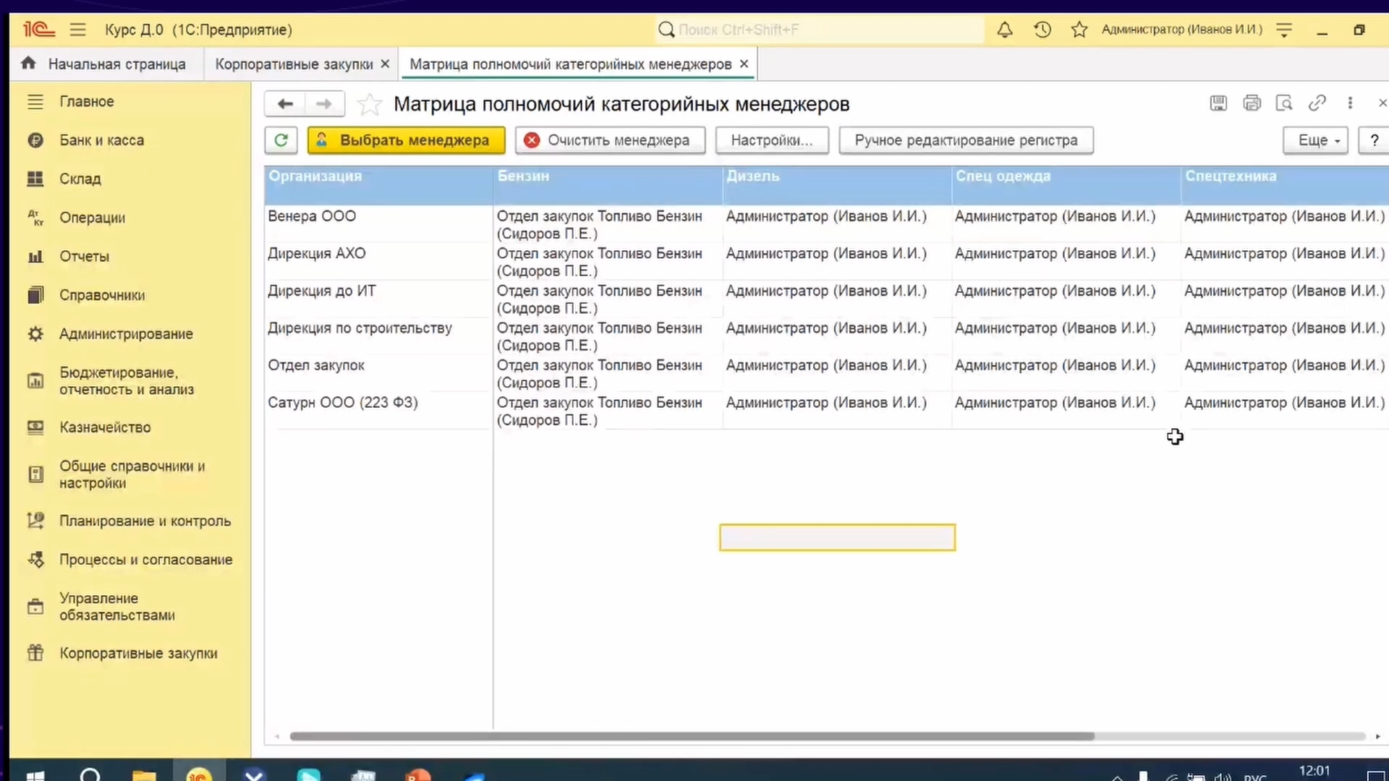This screenshot has height=781, width=1389.
Task: Click the green refresh icon button
Action: [281, 140]
